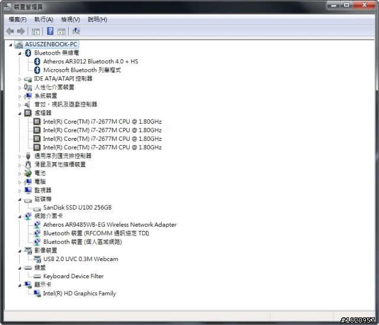Click the Intel(R) HD Graphics Family icon
This screenshot has width=379, height=325.
coord(37,294)
